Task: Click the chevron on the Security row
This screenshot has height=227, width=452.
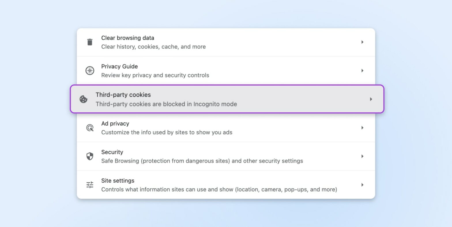Action: (362, 156)
